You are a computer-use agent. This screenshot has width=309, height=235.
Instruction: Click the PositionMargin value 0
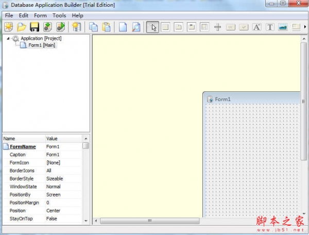coord(48,203)
